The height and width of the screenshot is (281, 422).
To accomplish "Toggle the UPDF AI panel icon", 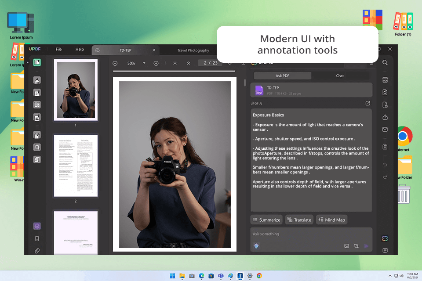I will pos(385,238).
